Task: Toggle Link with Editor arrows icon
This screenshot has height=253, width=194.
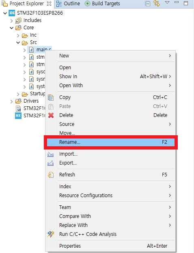Action: click(157, 3)
